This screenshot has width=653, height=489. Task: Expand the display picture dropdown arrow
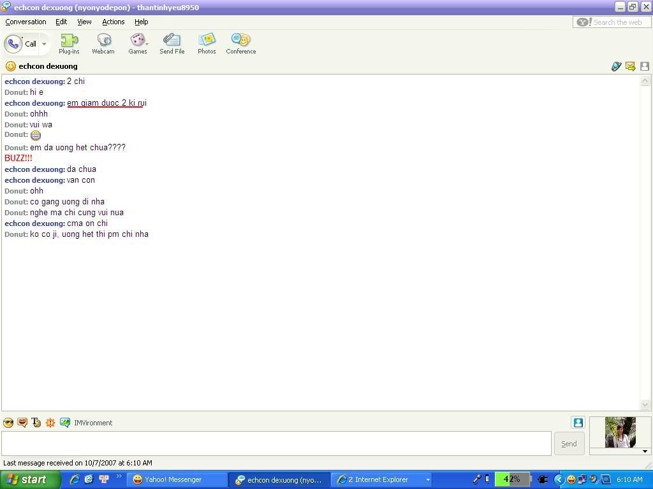(x=645, y=451)
